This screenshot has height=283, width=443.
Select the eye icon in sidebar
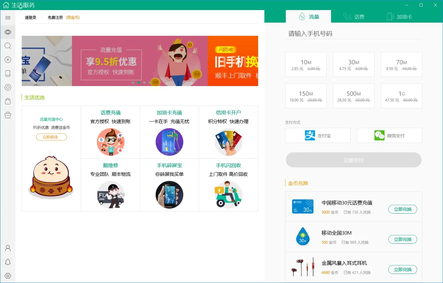(8, 32)
